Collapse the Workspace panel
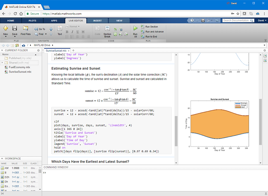 [2, 159]
